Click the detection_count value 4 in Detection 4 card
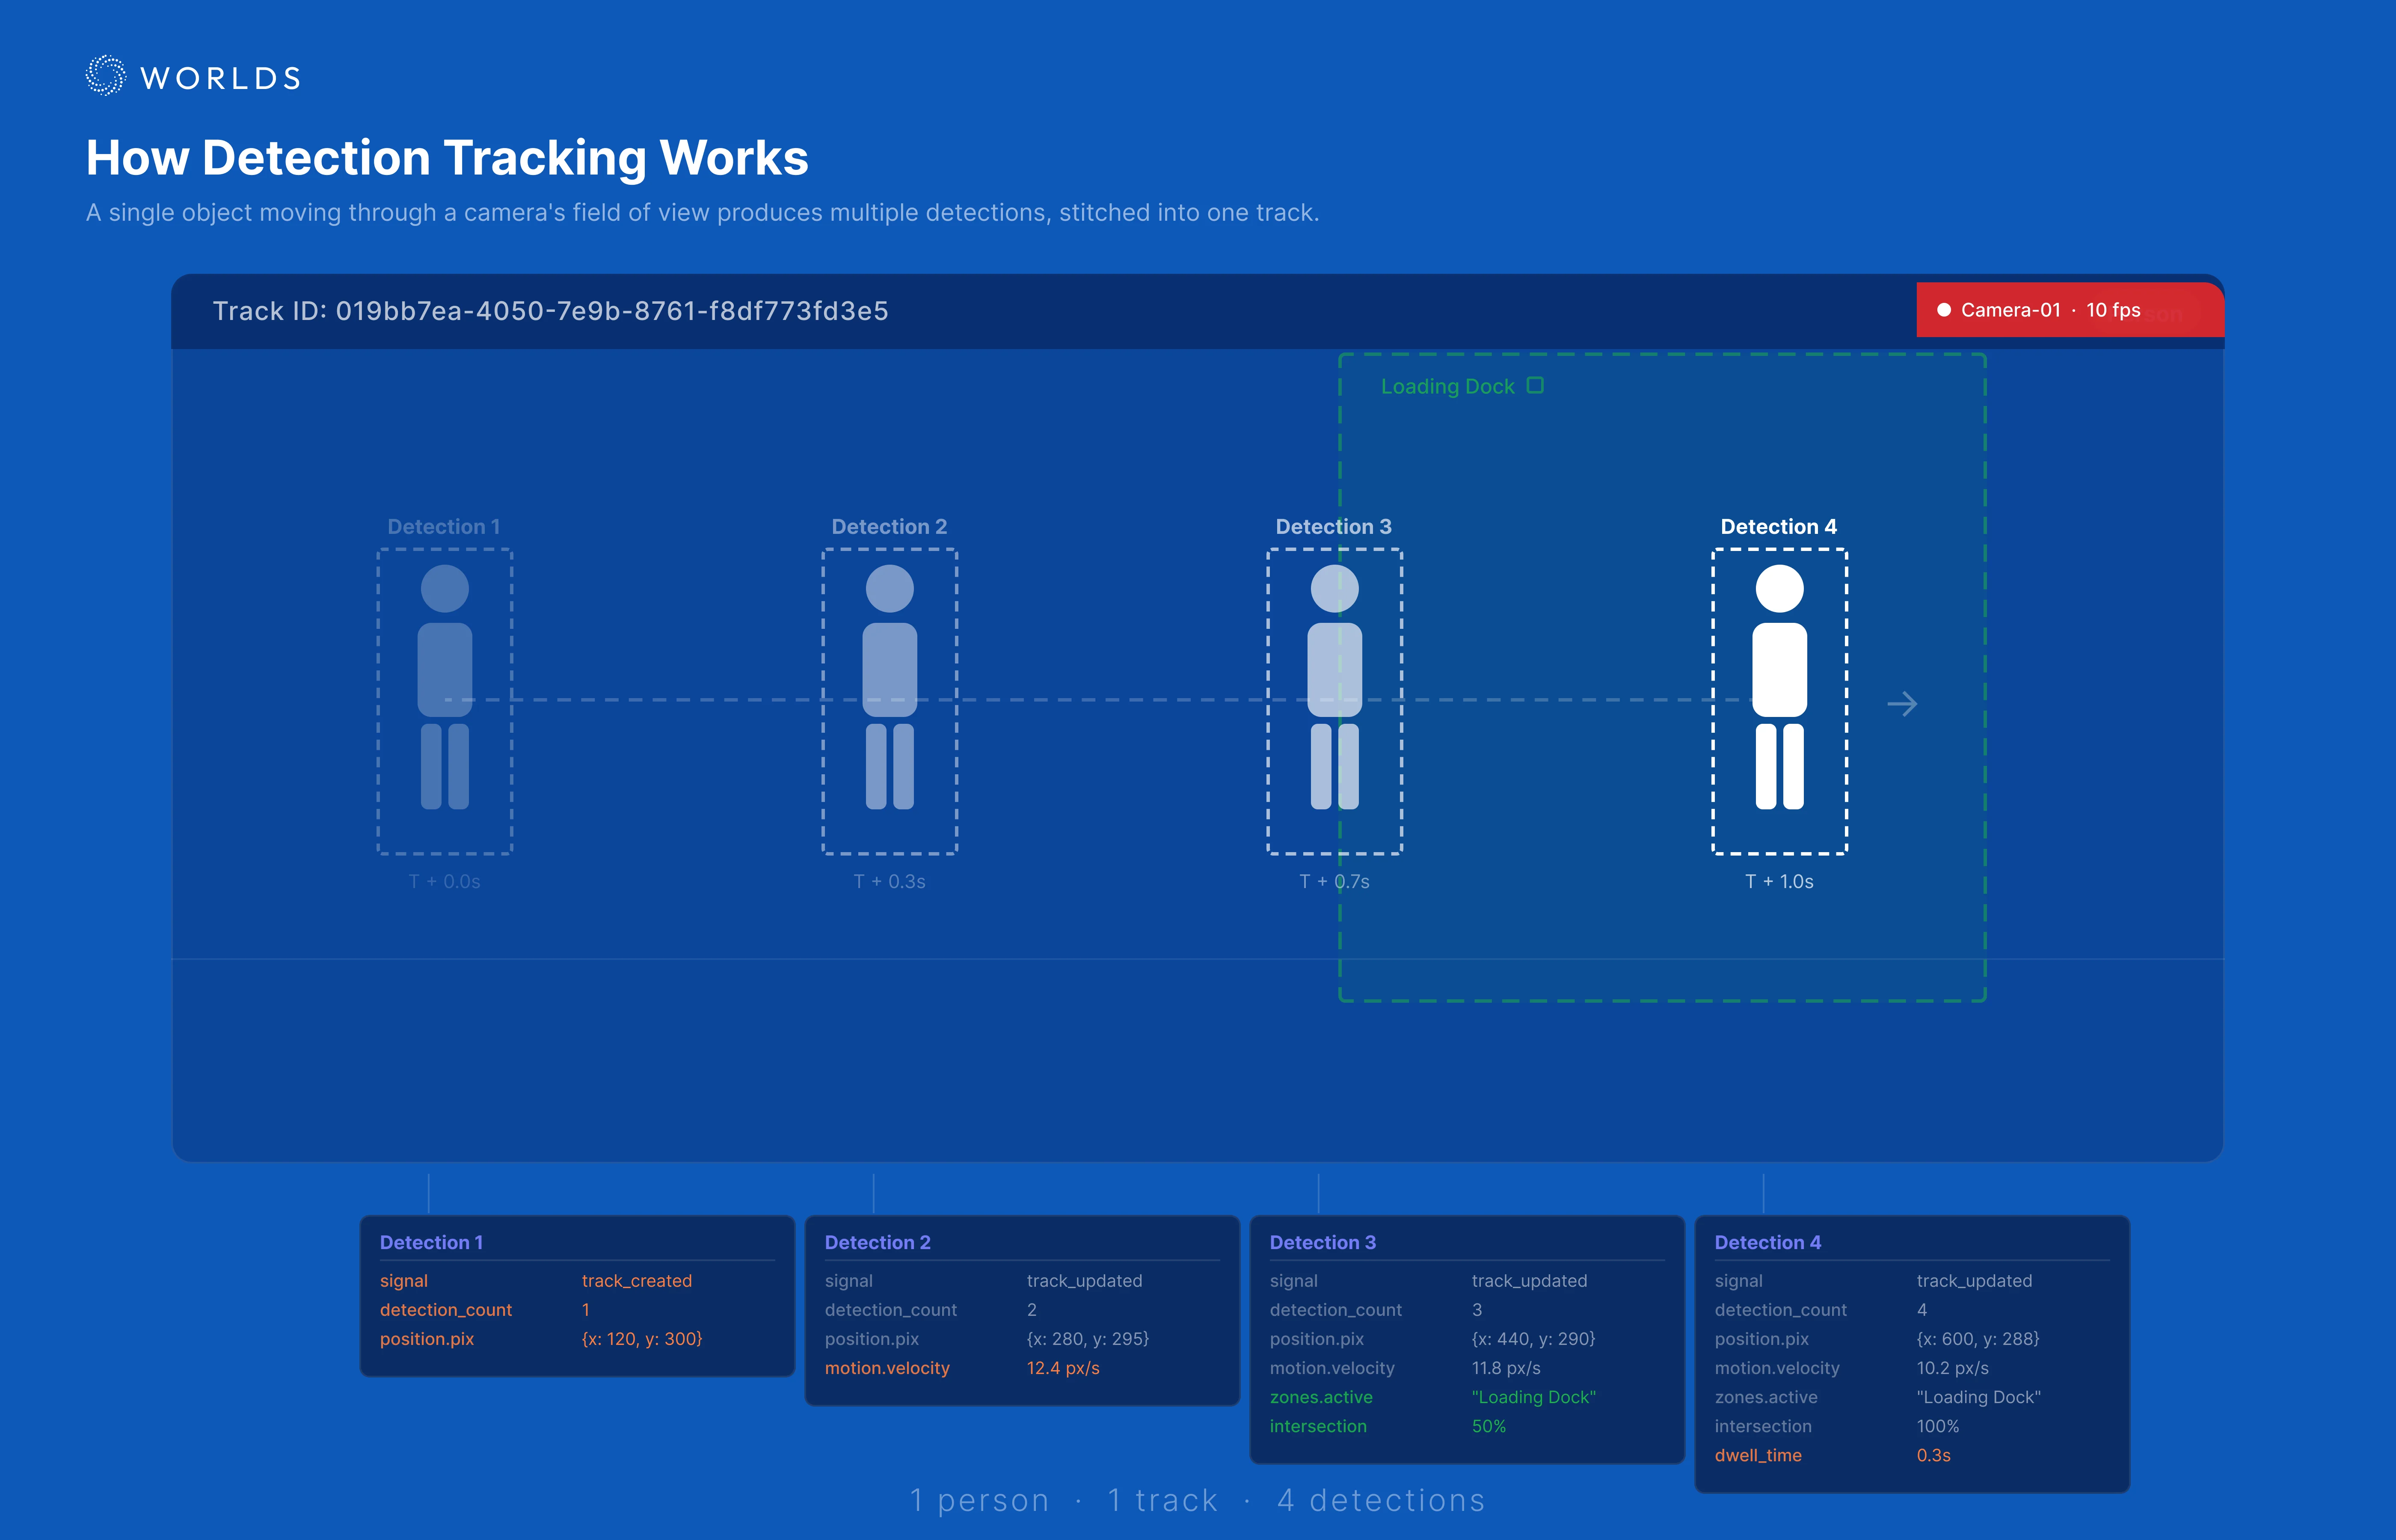 click(x=1921, y=1310)
